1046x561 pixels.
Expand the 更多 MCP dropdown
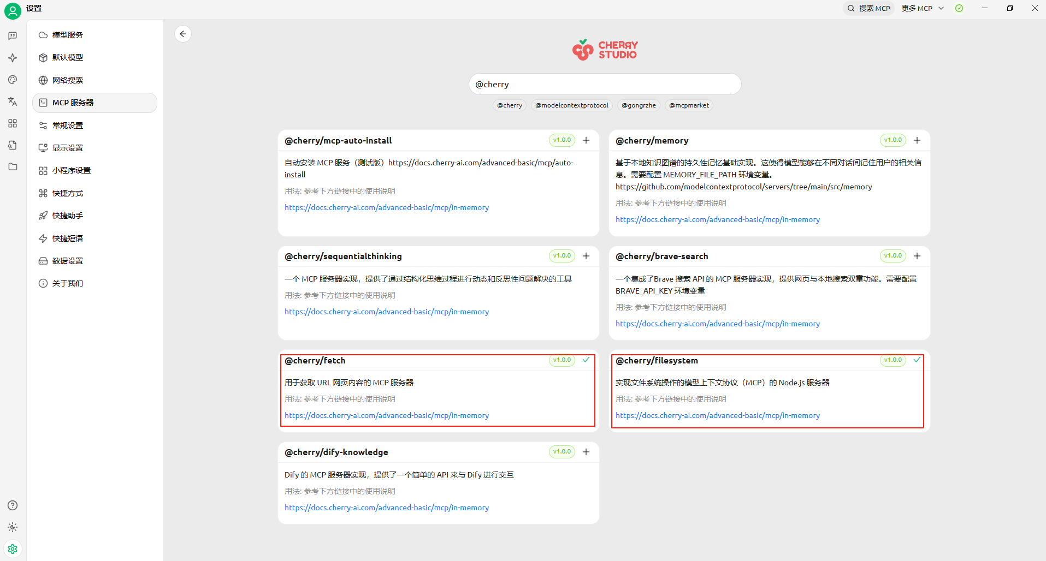point(923,8)
